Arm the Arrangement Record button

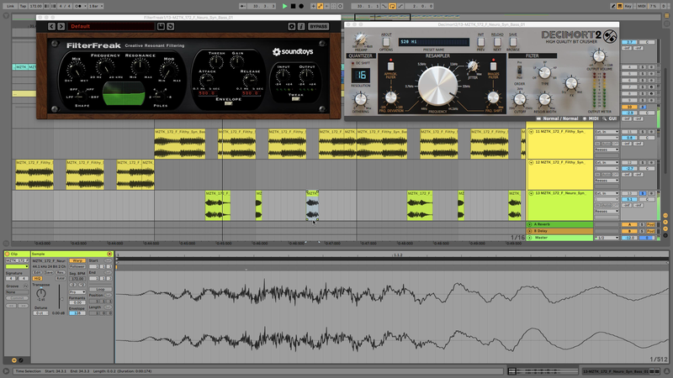(301, 6)
